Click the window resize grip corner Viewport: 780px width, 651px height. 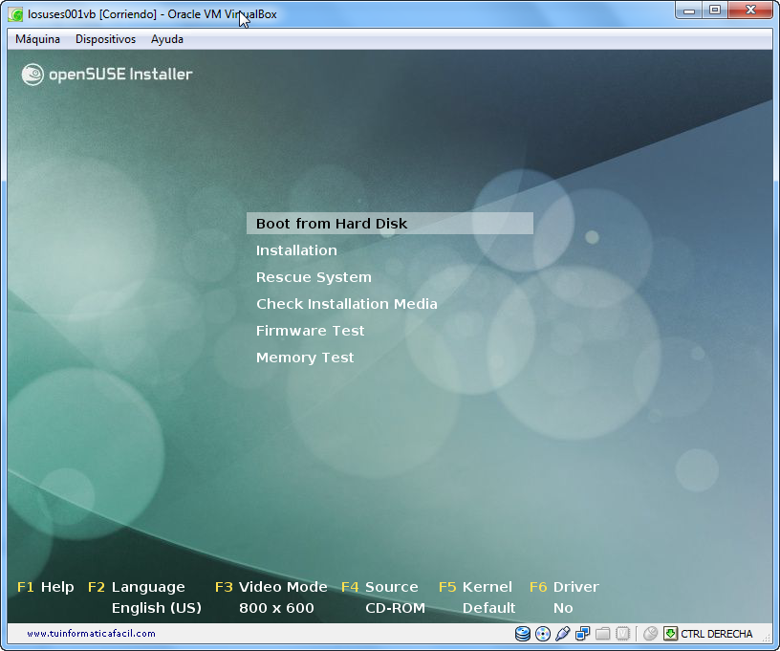pyautogui.click(x=767, y=637)
